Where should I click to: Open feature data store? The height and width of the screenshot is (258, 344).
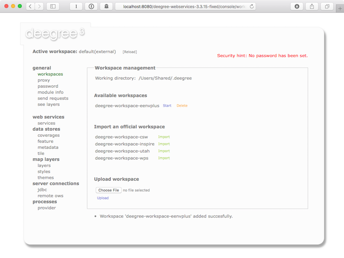[46, 141]
